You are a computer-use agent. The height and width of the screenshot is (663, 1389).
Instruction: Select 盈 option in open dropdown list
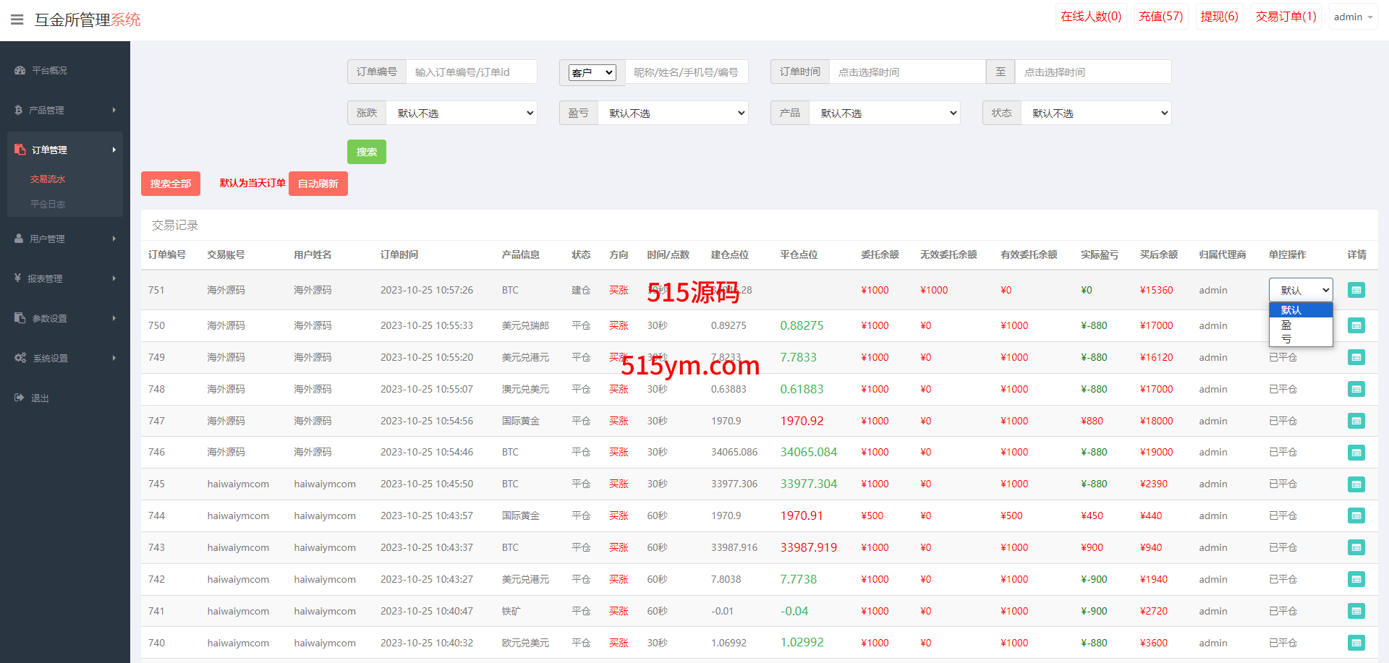(1286, 325)
